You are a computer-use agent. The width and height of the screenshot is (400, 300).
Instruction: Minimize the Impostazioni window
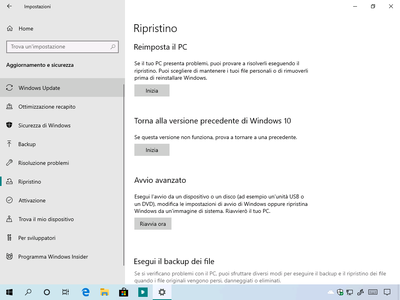355,6
